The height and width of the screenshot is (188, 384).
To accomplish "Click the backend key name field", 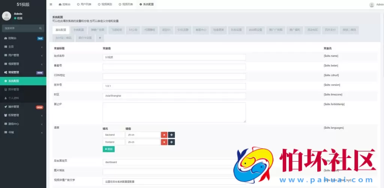I will tap(114, 135).
